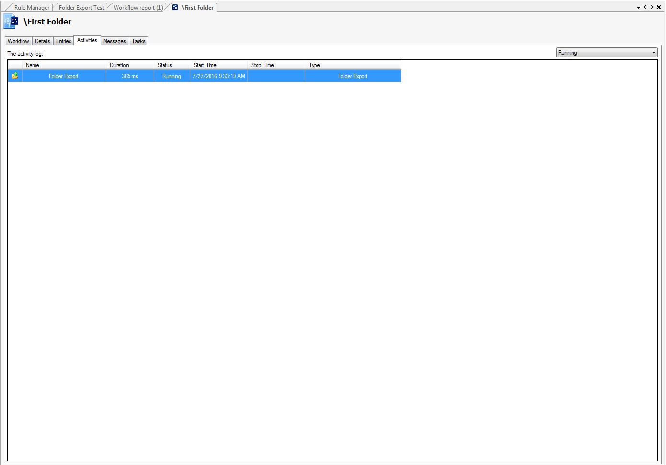Screen dimensions: 666x465
Task: Open the Messages sub-tab
Action: coord(115,41)
